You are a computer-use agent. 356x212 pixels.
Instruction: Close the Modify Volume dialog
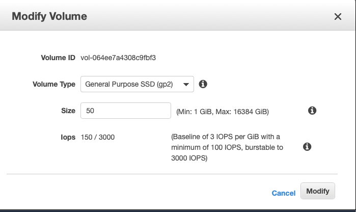click(x=338, y=17)
